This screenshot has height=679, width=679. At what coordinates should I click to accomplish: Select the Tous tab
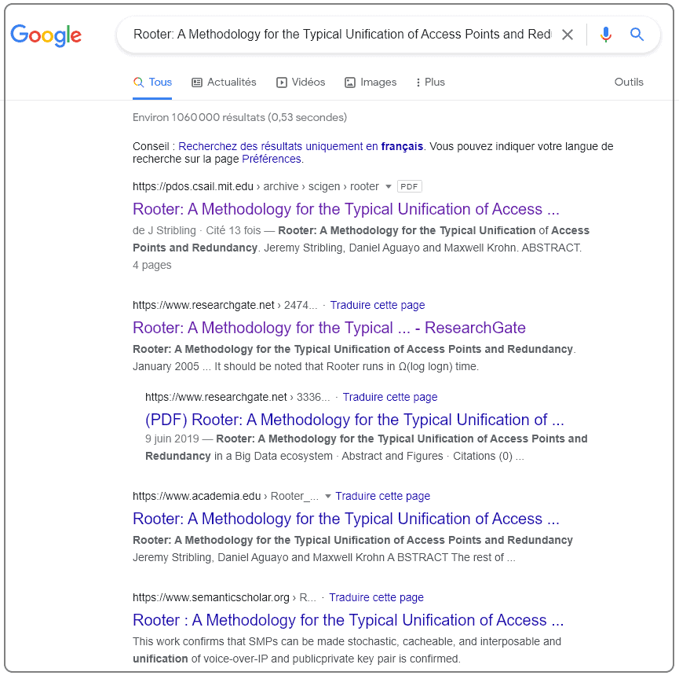point(152,82)
